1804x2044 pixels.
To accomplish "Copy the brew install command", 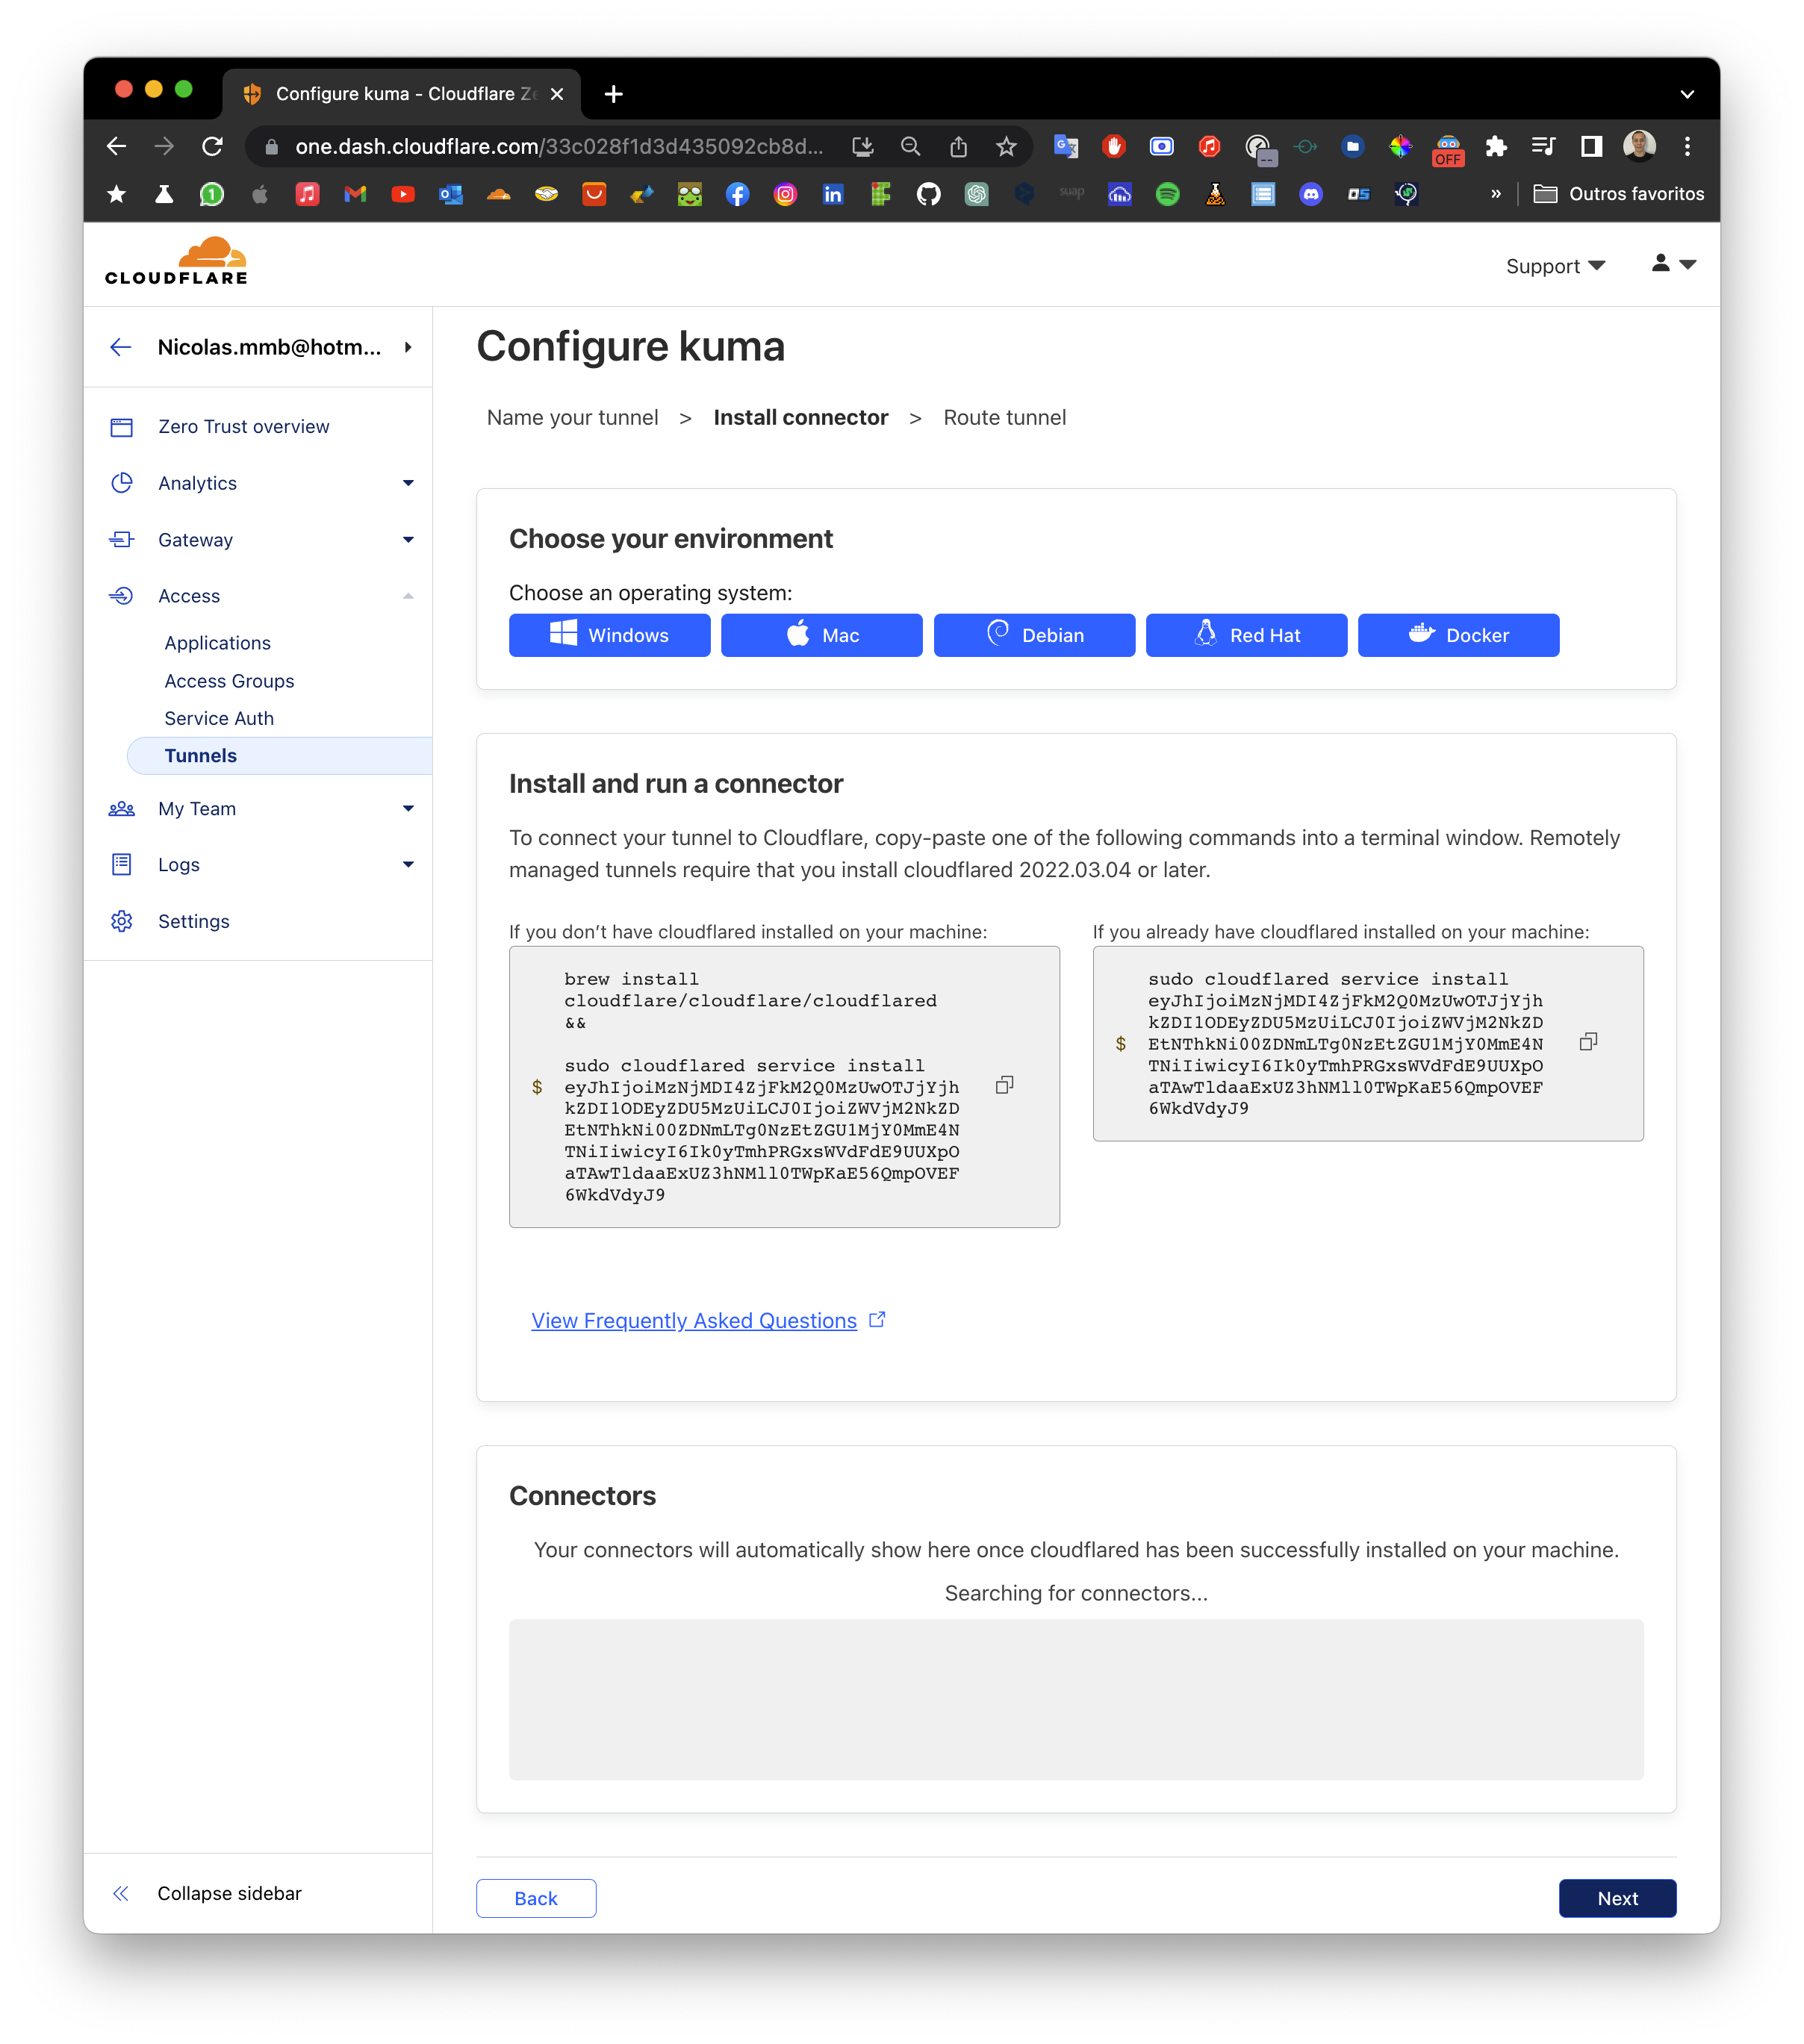I will pyautogui.click(x=1004, y=1085).
